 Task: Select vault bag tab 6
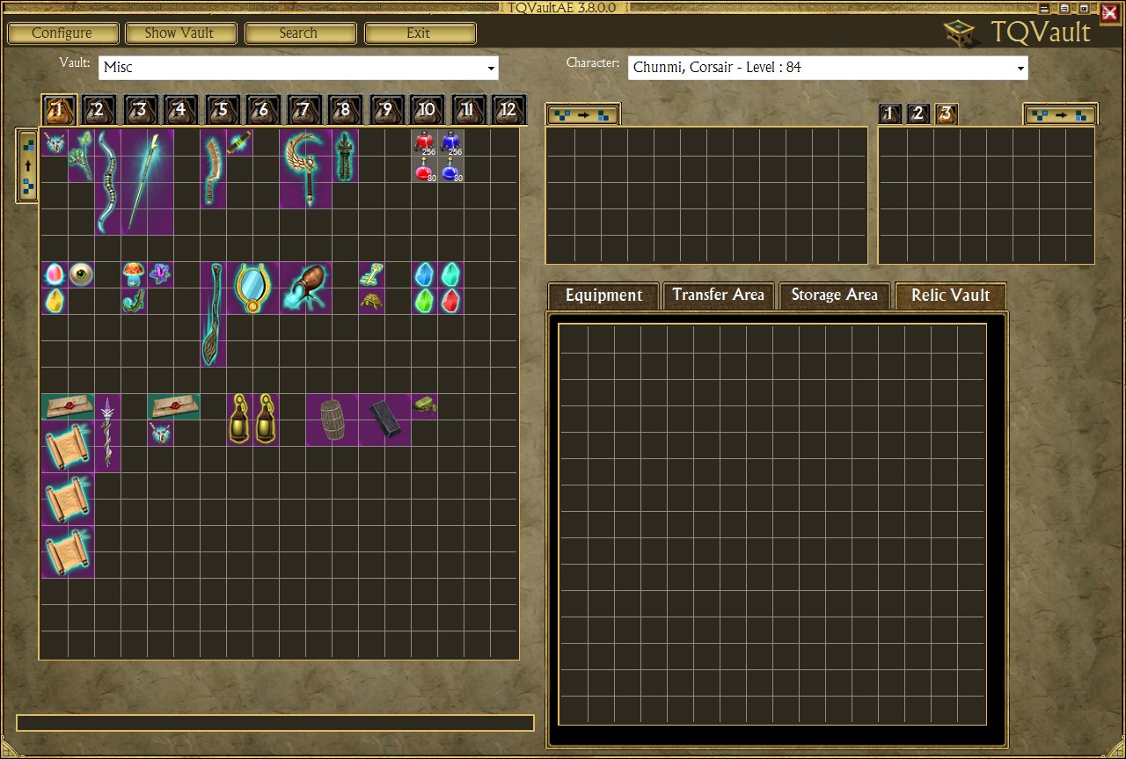tap(262, 110)
